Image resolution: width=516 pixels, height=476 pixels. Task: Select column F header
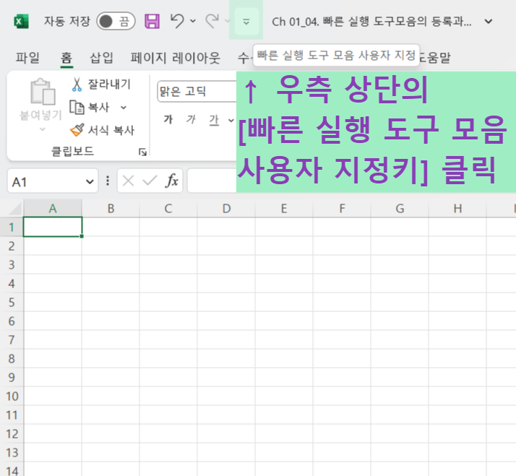coord(342,209)
